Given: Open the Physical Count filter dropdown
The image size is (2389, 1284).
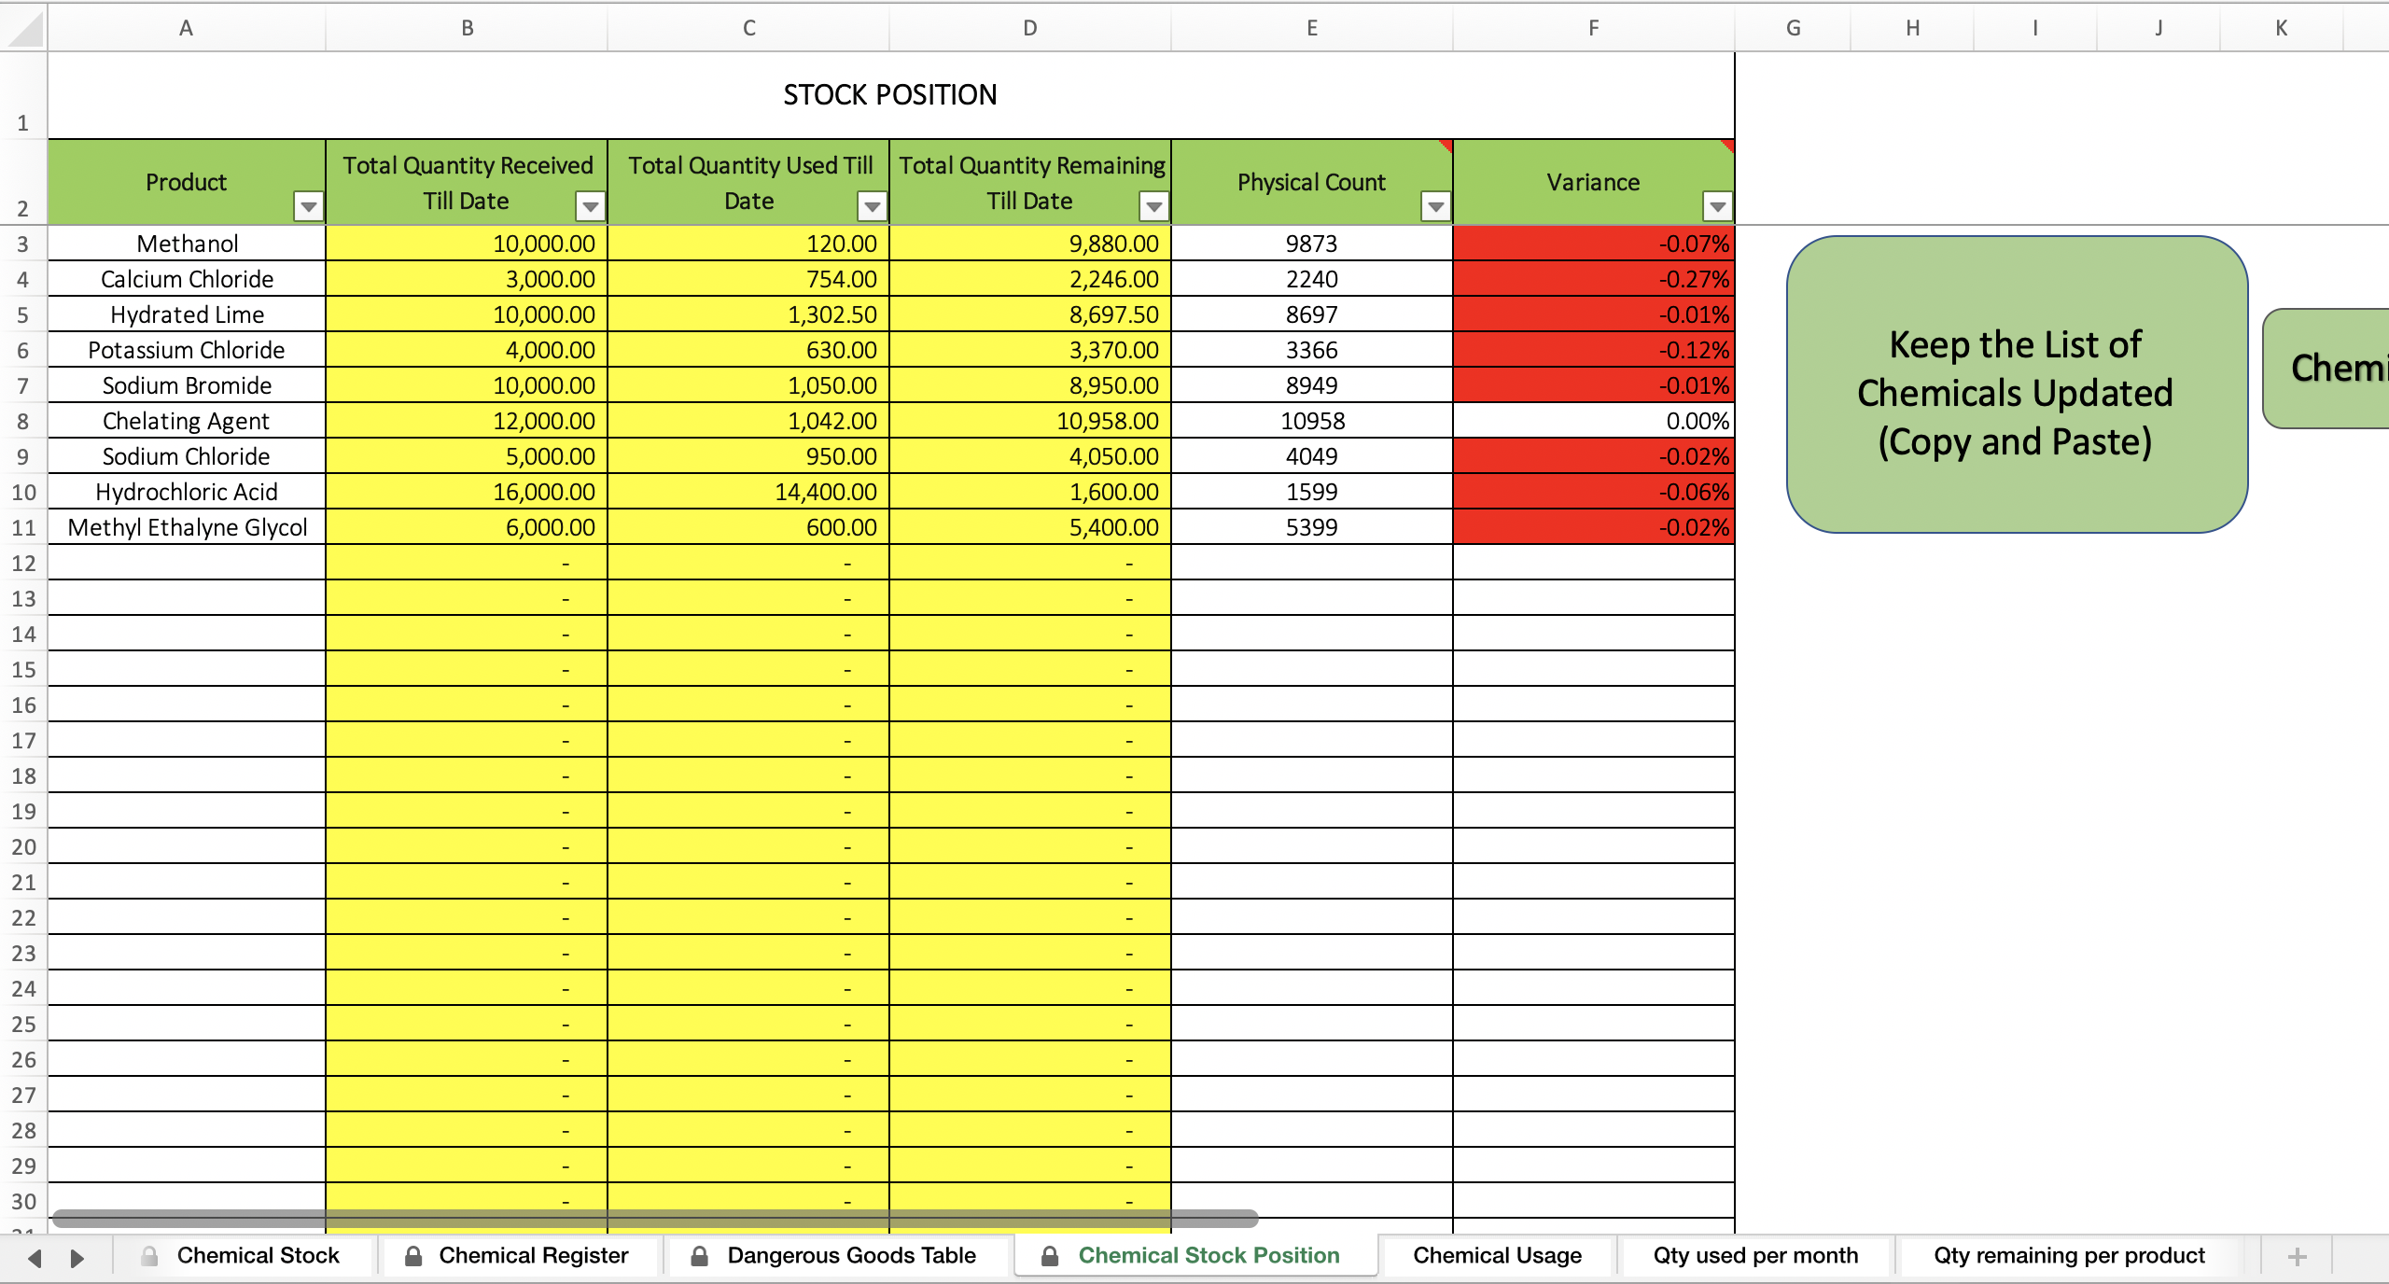Looking at the screenshot, I should 1434,206.
